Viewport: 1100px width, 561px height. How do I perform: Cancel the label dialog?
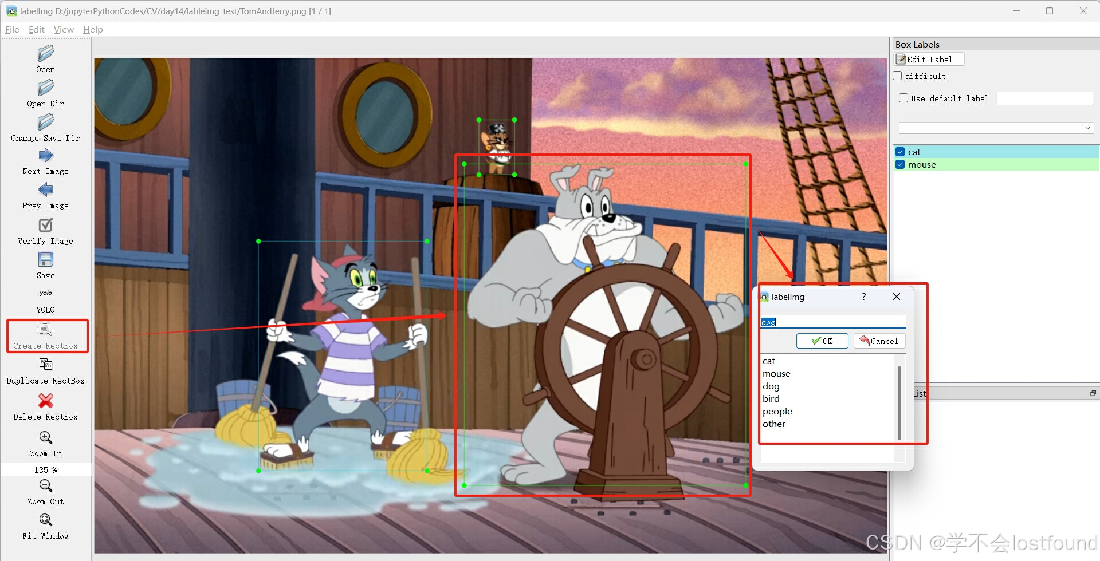pos(879,341)
